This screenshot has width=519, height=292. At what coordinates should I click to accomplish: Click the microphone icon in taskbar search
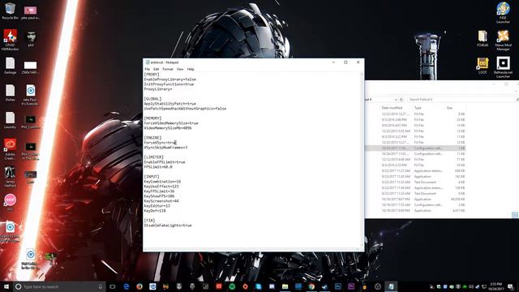tap(101, 286)
